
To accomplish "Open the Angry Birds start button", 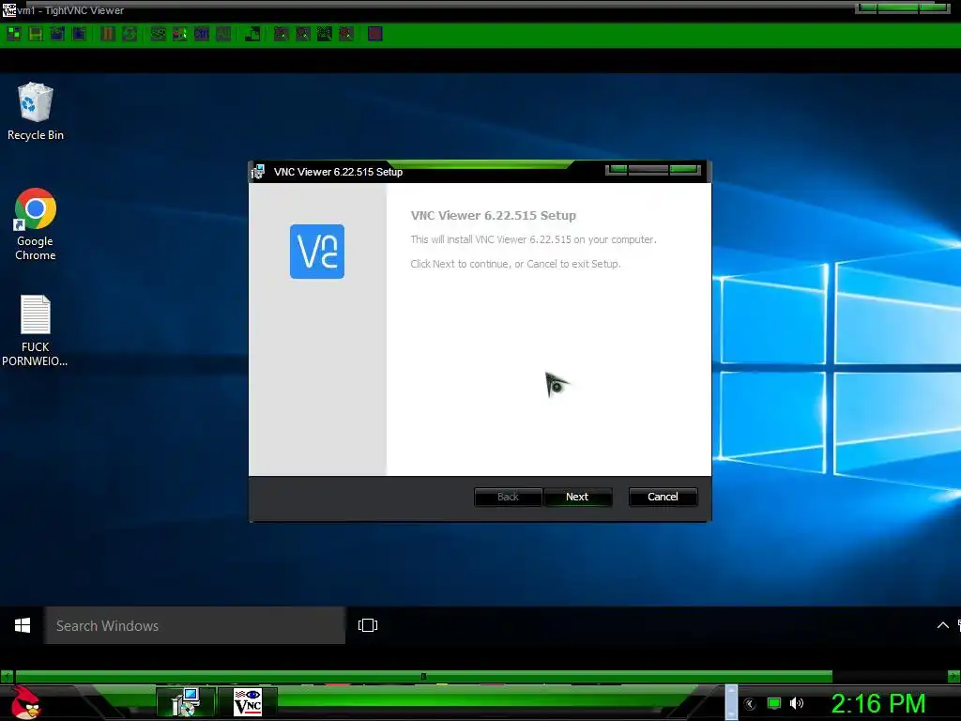I will pos(25,702).
